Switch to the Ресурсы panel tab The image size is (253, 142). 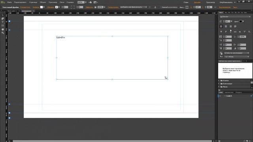point(239,92)
